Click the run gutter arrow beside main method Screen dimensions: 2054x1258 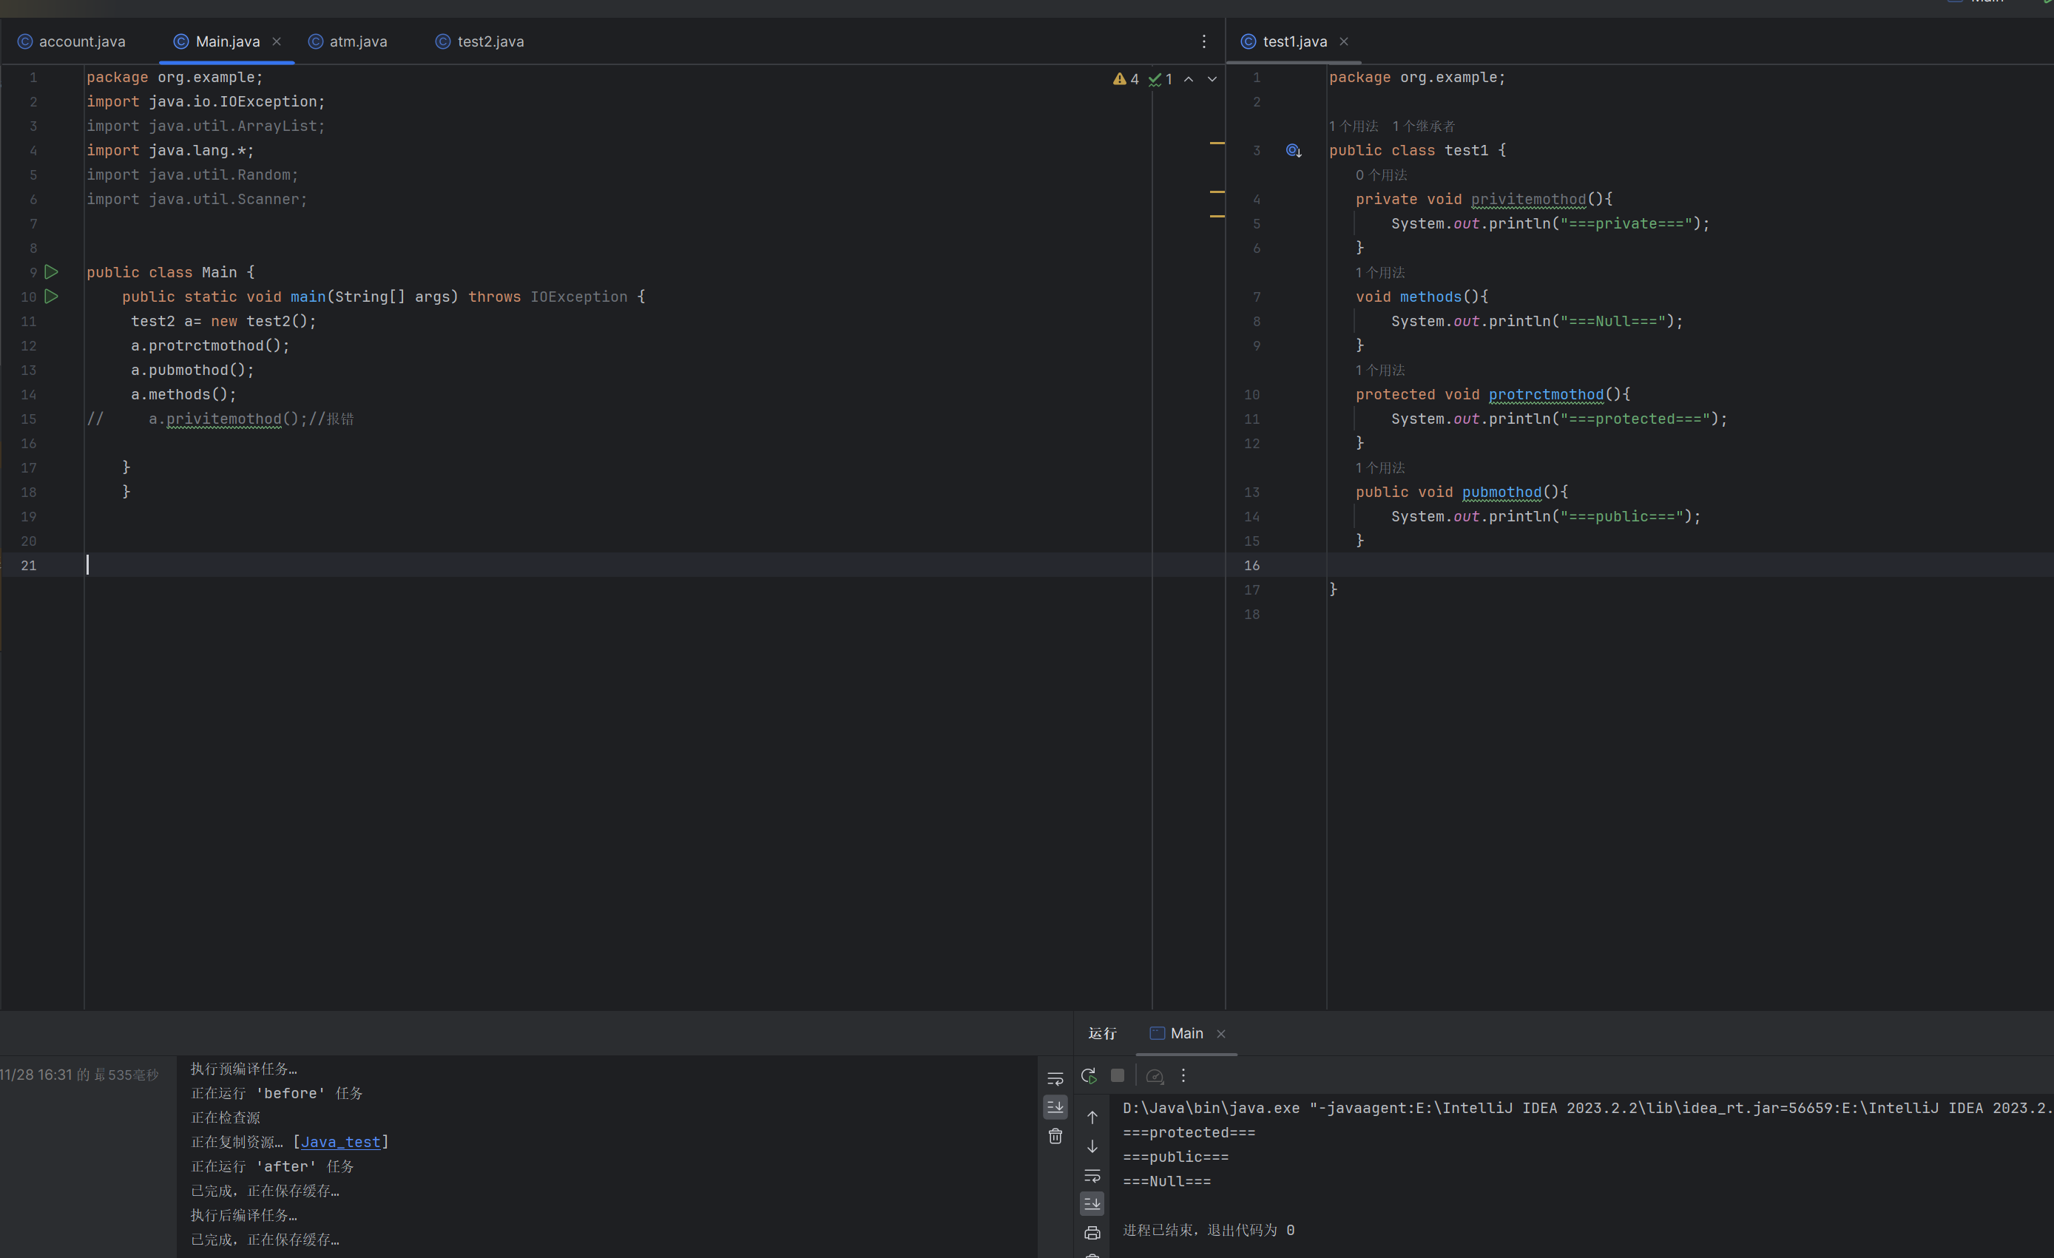(52, 296)
